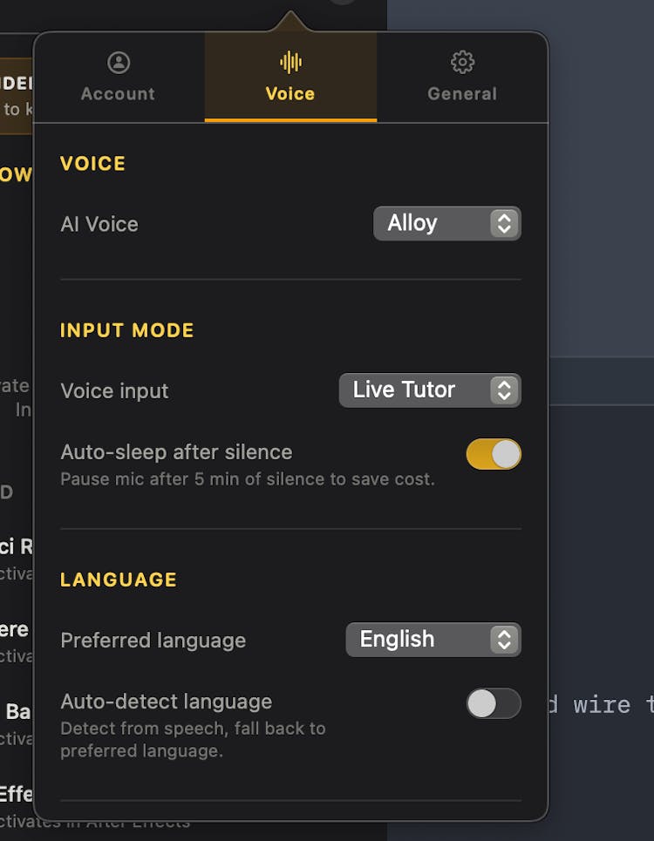The image size is (654, 841).
Task: Click the "Pause mic after 5 min" description
Action: tap(247, 479)
